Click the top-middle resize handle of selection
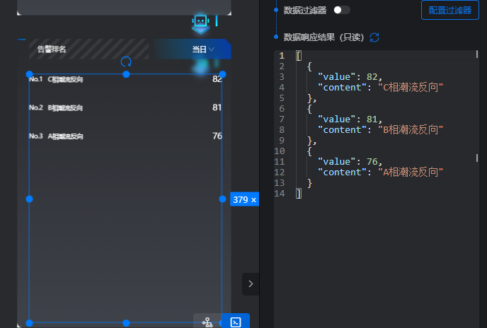This screenshot has height=328, width=487. click(126, 74)
